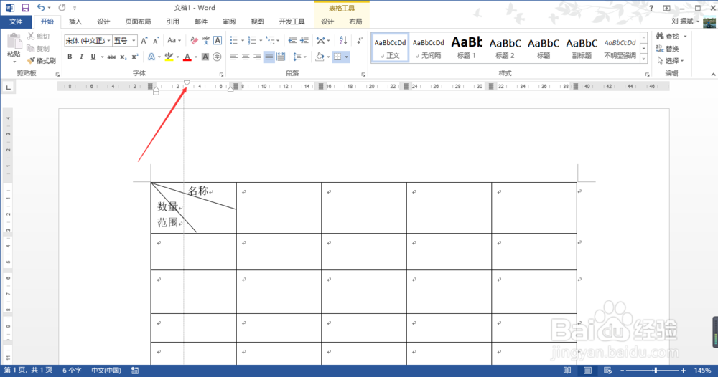
Task: Open the font name dropdown (宋体)
Action: [108, 41]
